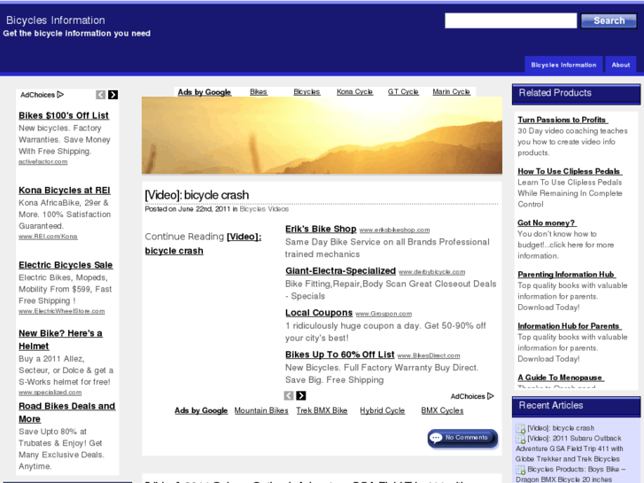Open the Giant-Electra-Specialized ad
644x483 pixels.
(340, 271)
